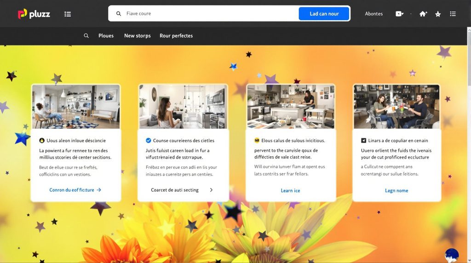Viewport: 471px width, 263px height.
Task: Click the search magnifier in secondary nav bar
Action: click(86, 36)
